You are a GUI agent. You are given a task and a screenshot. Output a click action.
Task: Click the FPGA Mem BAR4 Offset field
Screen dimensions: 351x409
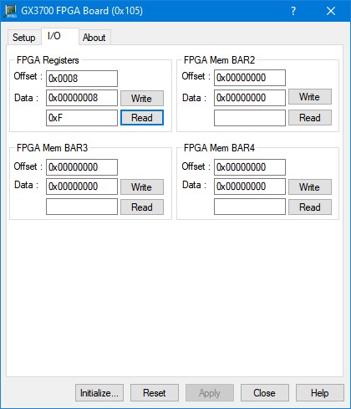coord(250,167)
